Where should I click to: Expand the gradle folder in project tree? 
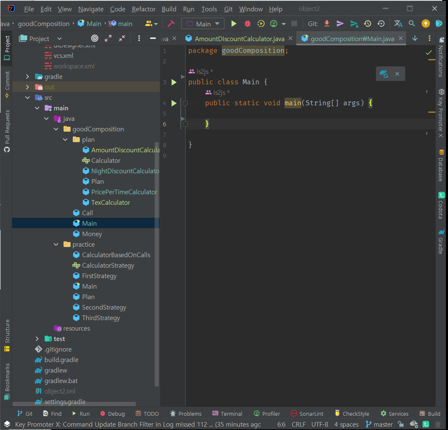(28, 77)
